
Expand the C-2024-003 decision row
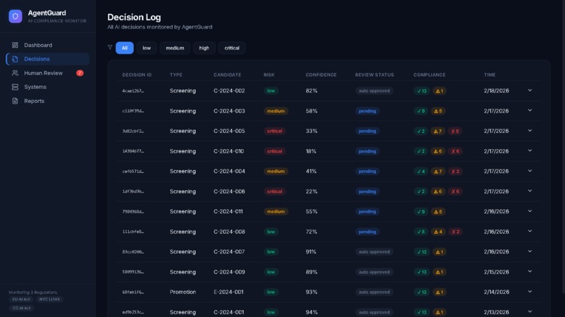[x=530, y=111]
